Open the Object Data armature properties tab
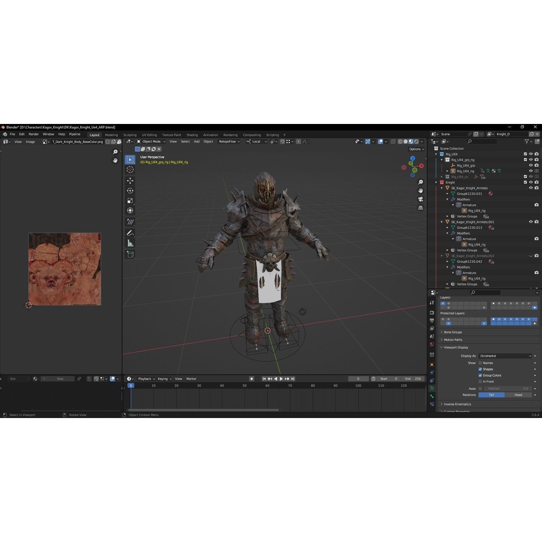This screenshot has width=542, height=542. click(432, 388)
